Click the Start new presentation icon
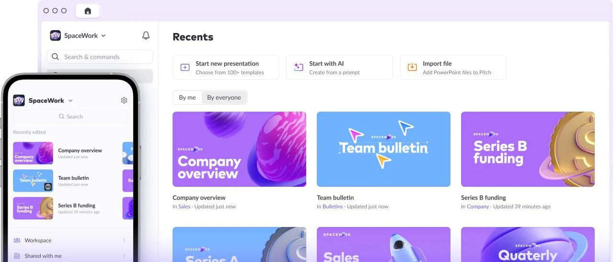613x262 pixels. pyautogui.click(x=185, y=67)
